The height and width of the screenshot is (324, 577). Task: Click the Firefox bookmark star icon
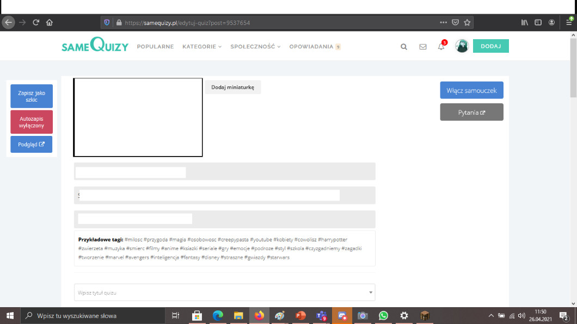pyautogui.click(x=467, y=23)
